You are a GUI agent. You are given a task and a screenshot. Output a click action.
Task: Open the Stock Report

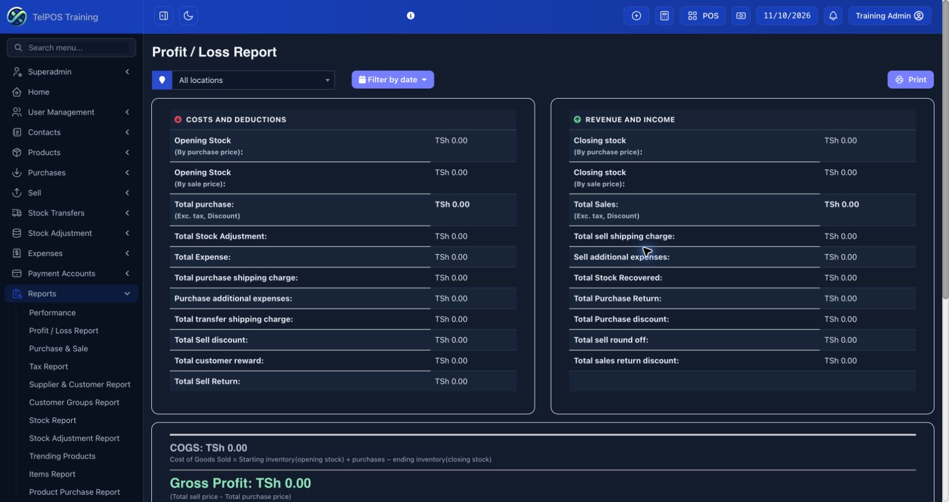(53, 421)
